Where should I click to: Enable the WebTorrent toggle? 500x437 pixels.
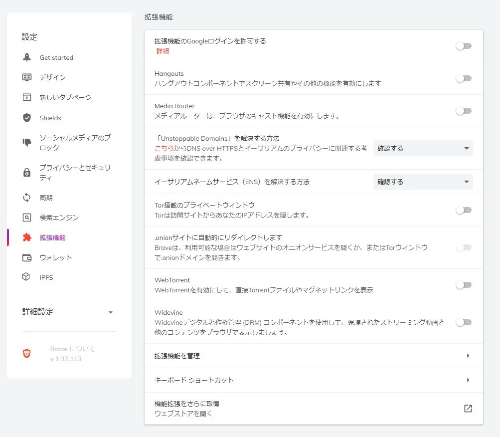(x=463, y=285)
